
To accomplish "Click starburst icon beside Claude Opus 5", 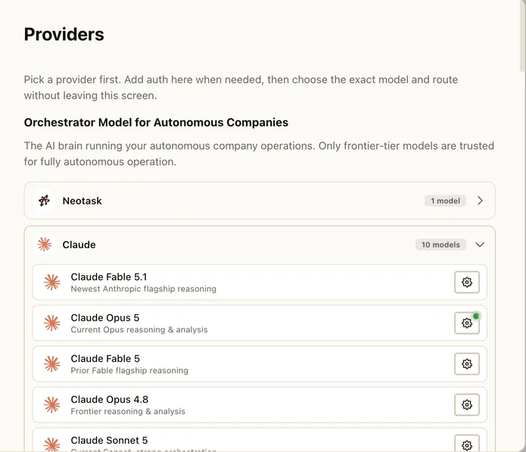I will click(51, 323).
